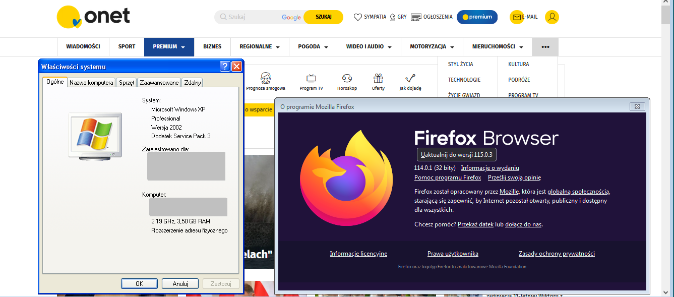Screen dimensions: 674x297
Task: Click '2.19 GHz, 3,50 GB RAM' text
Action: 180,221
